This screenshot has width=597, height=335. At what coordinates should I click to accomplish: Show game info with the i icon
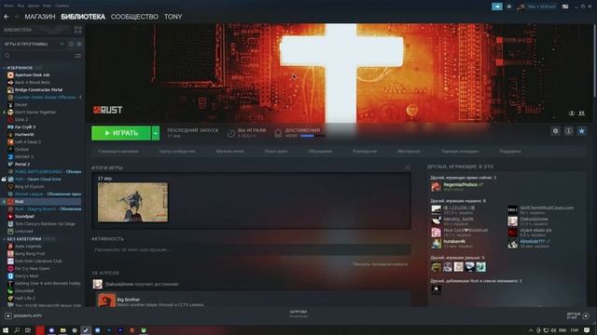568,131
